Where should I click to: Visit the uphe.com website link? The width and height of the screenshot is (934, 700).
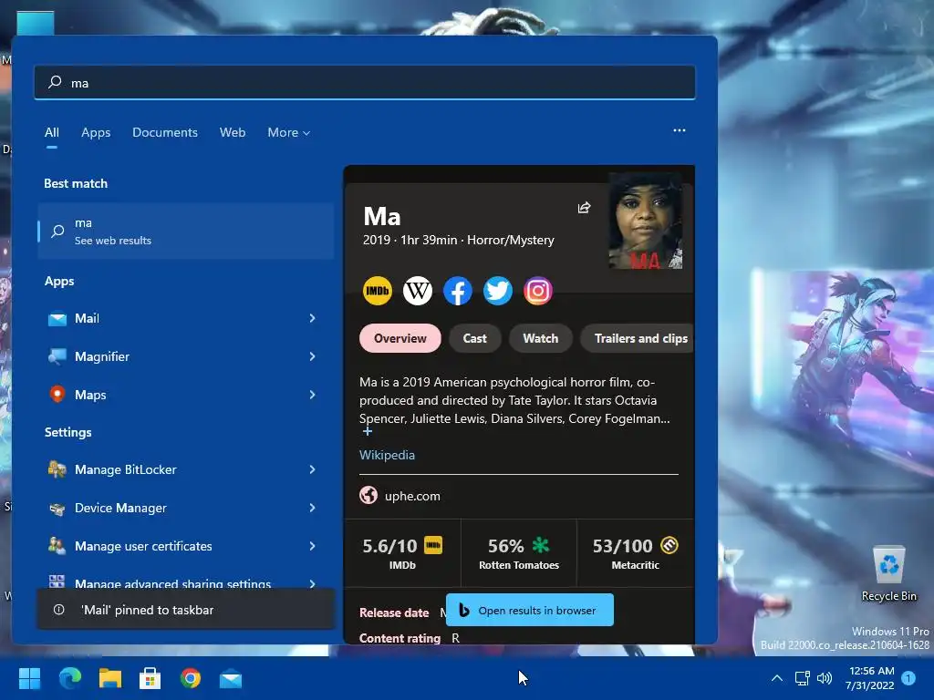(412, 496)
